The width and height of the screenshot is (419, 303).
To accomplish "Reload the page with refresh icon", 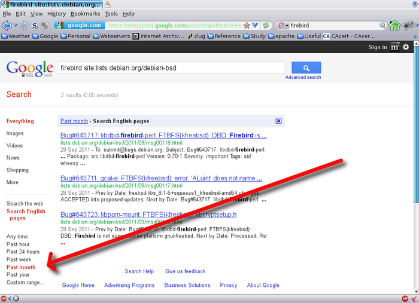I will coord(266,26).
